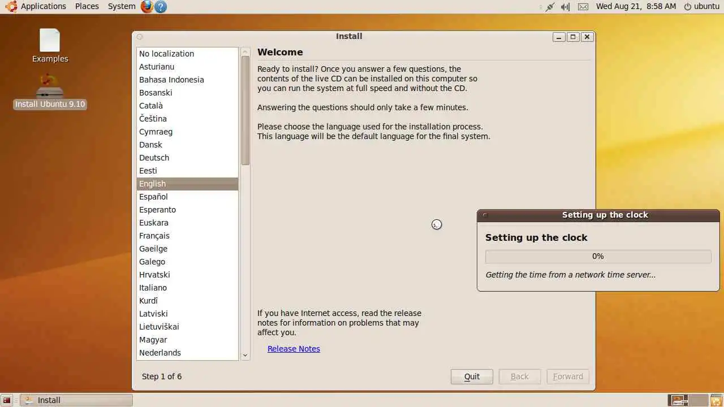The height and width of the screenshot is (407, 724).
Task: Open the volume control icon
Action: (566, 7)
